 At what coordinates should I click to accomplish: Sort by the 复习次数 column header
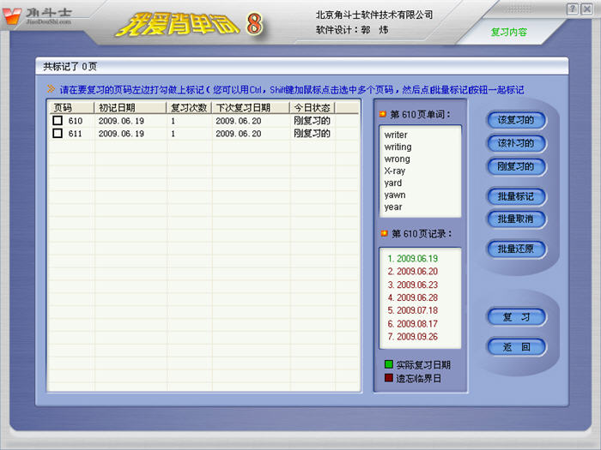pos(190,108)
